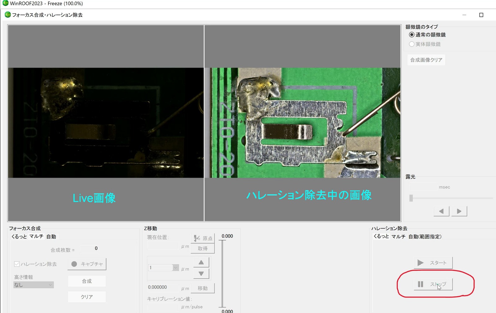The width and height of the screenshot is (496, 313).
Task: Click the exposure increase right arrow
Action: tap(459, 211)
